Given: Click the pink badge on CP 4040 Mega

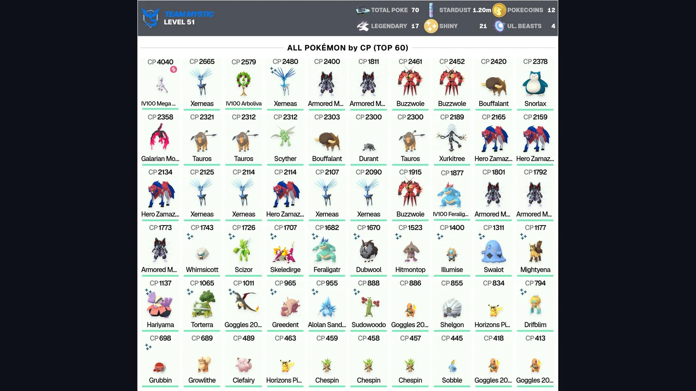Looking at the screenshot, I should tap(174, 70).
